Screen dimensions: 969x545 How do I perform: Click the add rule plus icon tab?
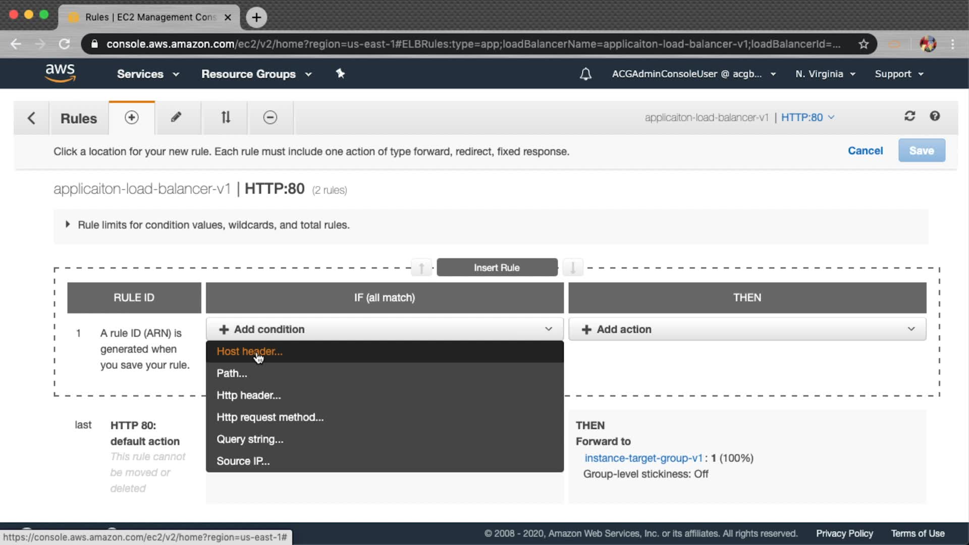(x=131, y=118)
